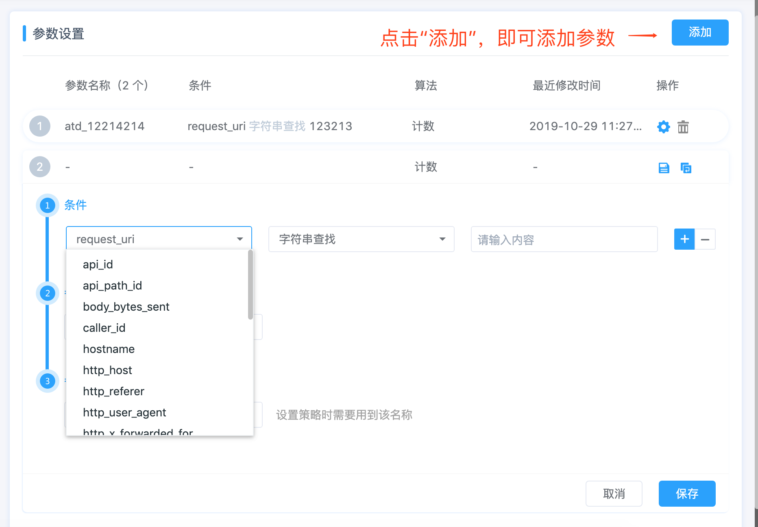
Task: Click the dropdown list scrollbar
Action: click(x=250, y=285)
